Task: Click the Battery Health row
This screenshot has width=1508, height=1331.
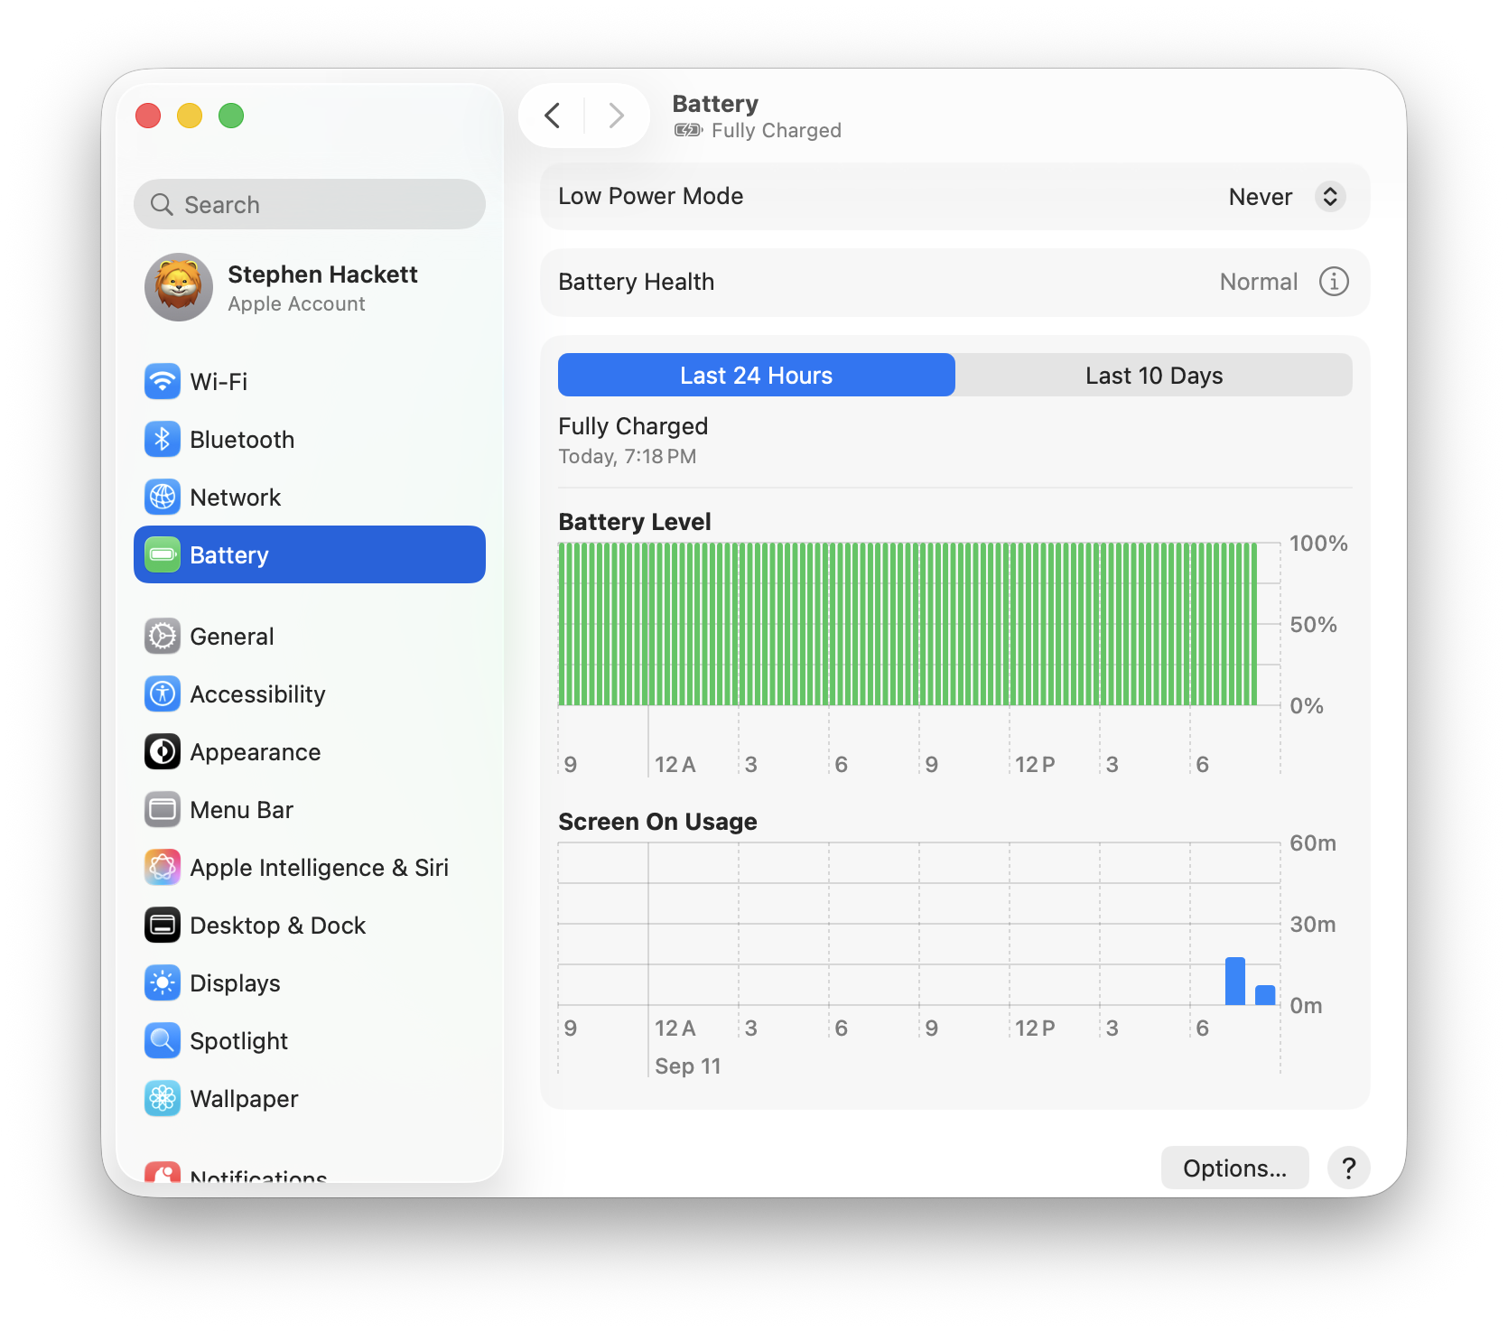Action: (x=955, y=282)
